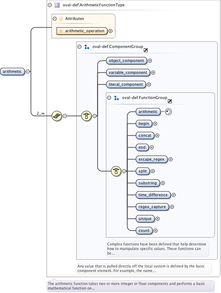Select the escape_regex element node
Image resolution: width=221 pixels, height=293 pixels.
[x=152, y=159]
